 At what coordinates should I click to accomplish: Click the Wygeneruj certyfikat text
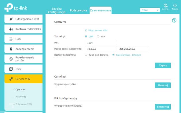pos(66,84)
